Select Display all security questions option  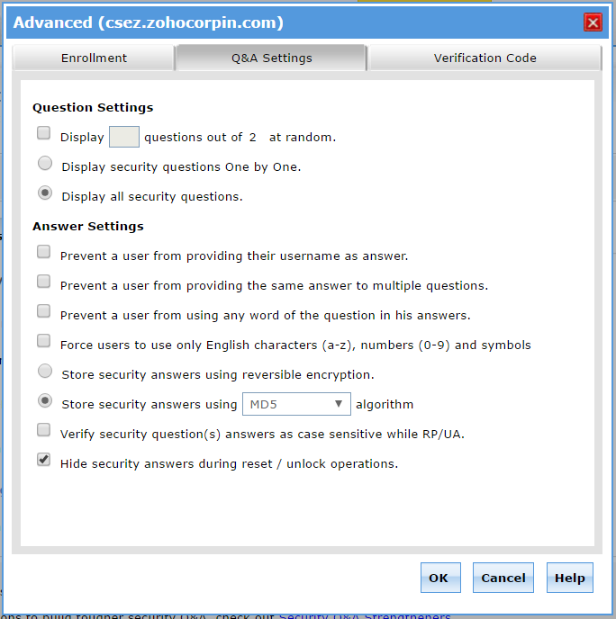coord(45,193)
